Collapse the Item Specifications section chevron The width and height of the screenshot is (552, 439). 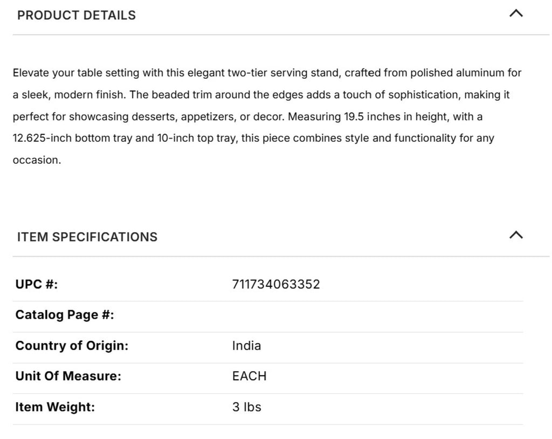tap(516, 235)
